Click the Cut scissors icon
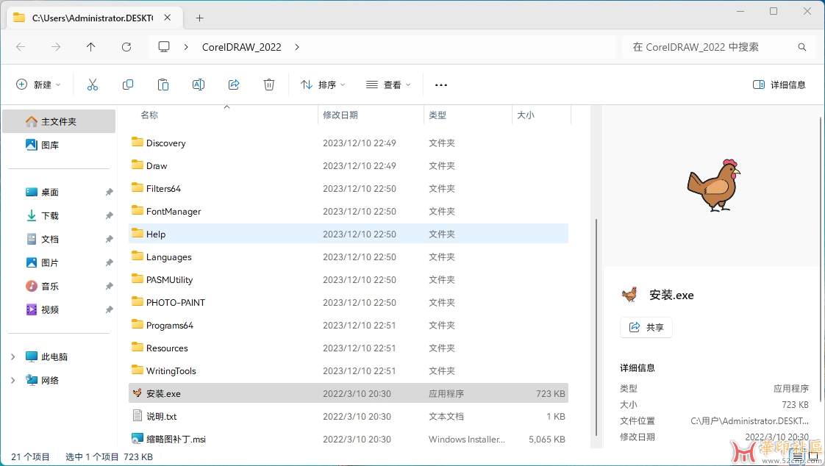Image resolution: width=825 pixels, height=466 pixels. point(93,85)
